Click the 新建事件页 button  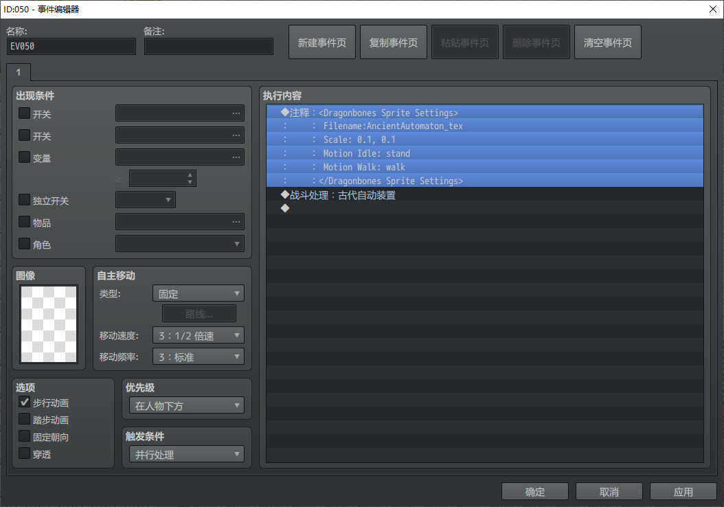pos(322,43)
